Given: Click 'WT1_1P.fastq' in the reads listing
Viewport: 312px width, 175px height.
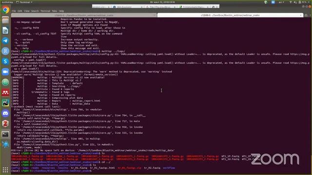Looking at the screenshot, I should (x=230, y=156).
